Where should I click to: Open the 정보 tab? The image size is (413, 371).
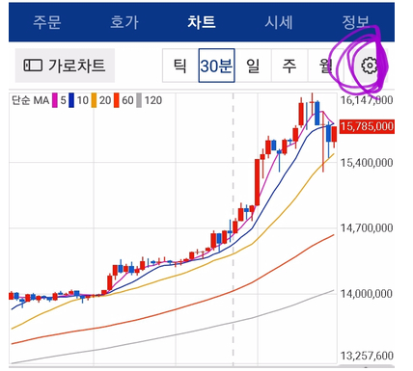tap(355, 22)
